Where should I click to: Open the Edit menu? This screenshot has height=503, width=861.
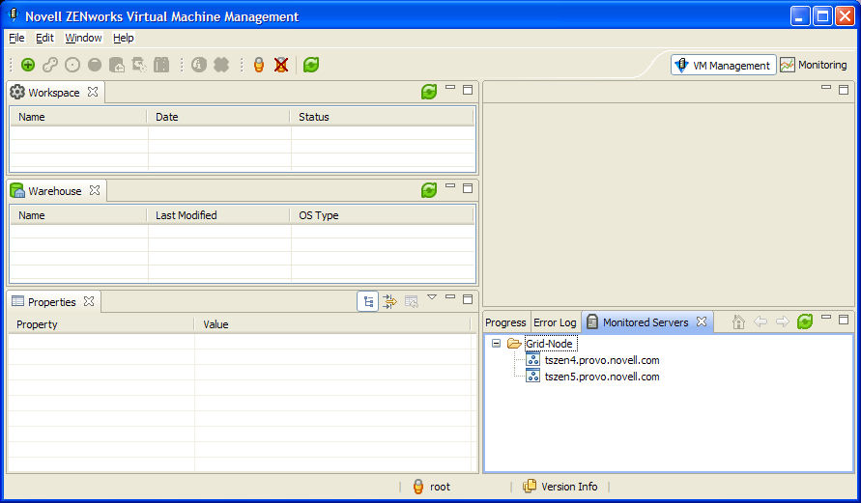[x=44, y=38]
